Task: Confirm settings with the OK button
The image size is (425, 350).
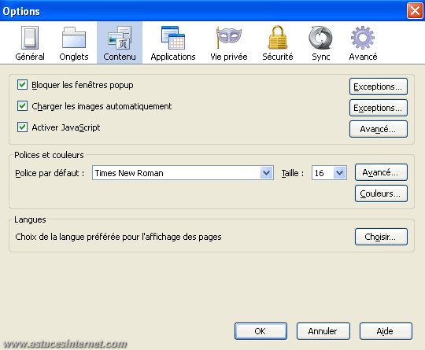Action: (x=261, y=331)
